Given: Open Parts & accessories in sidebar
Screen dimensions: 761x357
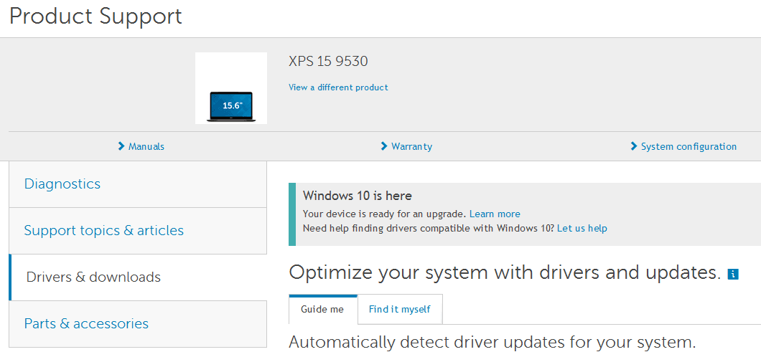Looking at the screenshot, I should click(138, 323).
